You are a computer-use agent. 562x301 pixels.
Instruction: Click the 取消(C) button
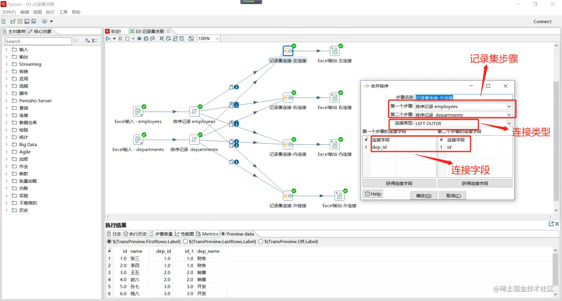(453, 196)
